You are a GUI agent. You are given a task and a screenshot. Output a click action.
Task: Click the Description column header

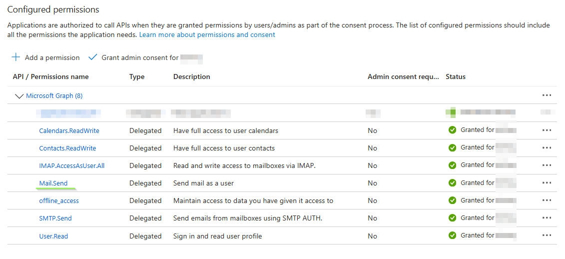point(191,76)
